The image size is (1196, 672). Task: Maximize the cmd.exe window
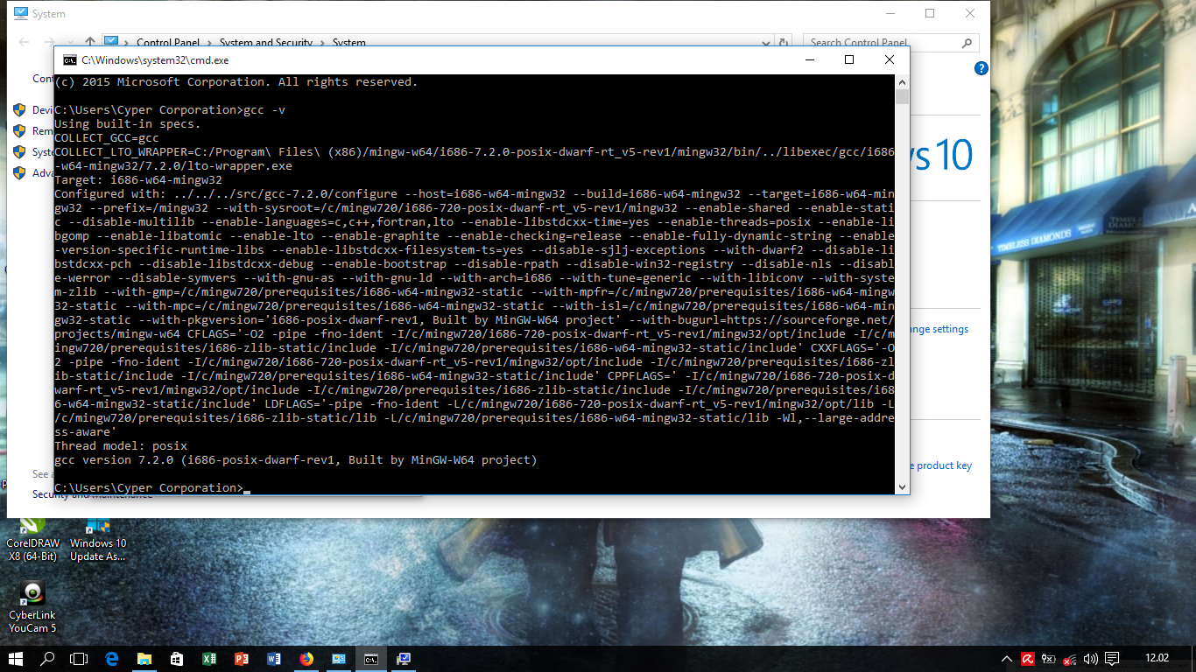tap(848, 60)
